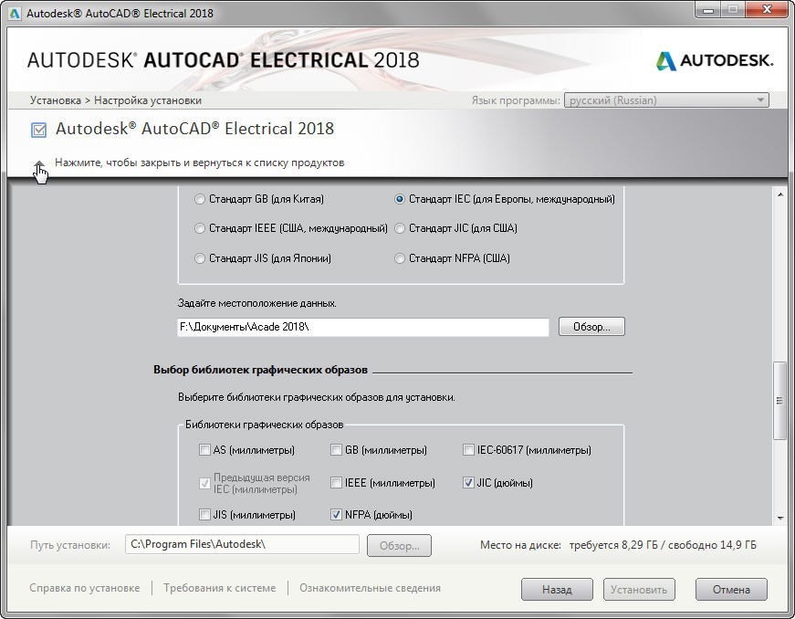Enable the IEC-60617 library checkbox
Screen dimensions: 795x619
tap(468, 450)
